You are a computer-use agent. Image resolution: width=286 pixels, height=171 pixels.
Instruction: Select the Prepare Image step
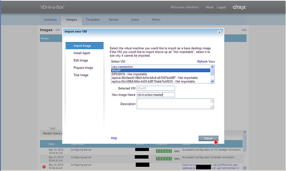click(x=83, y=68)
